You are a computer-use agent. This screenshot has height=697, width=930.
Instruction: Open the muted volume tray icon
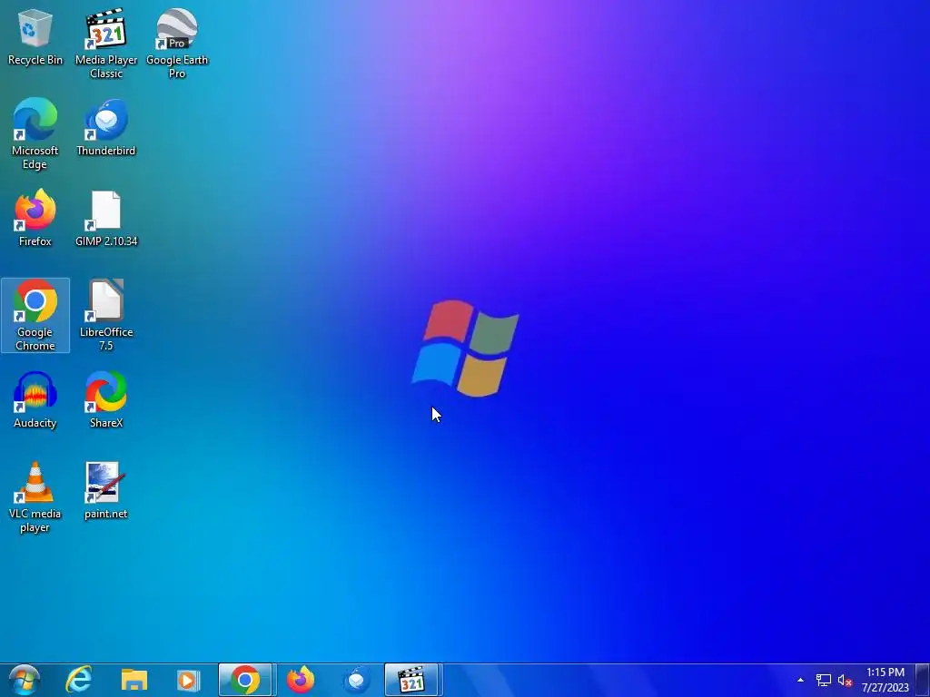point(846,681)
